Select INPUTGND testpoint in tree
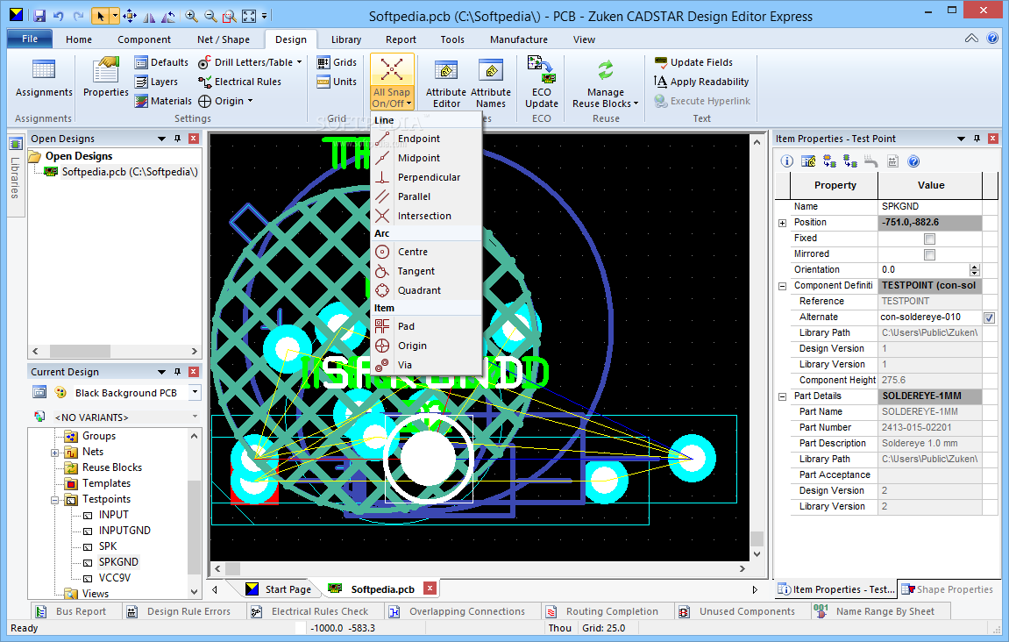The height and width of the screenshot is (642, 1009). click(x=124, y=531)
